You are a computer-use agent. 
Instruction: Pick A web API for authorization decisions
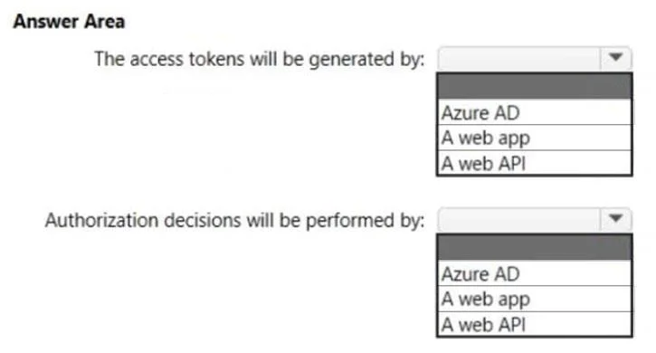pyautogui.click(x=534, y=324)
